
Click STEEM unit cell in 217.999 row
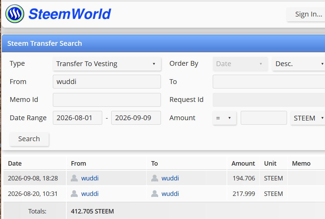coord(273,194)
